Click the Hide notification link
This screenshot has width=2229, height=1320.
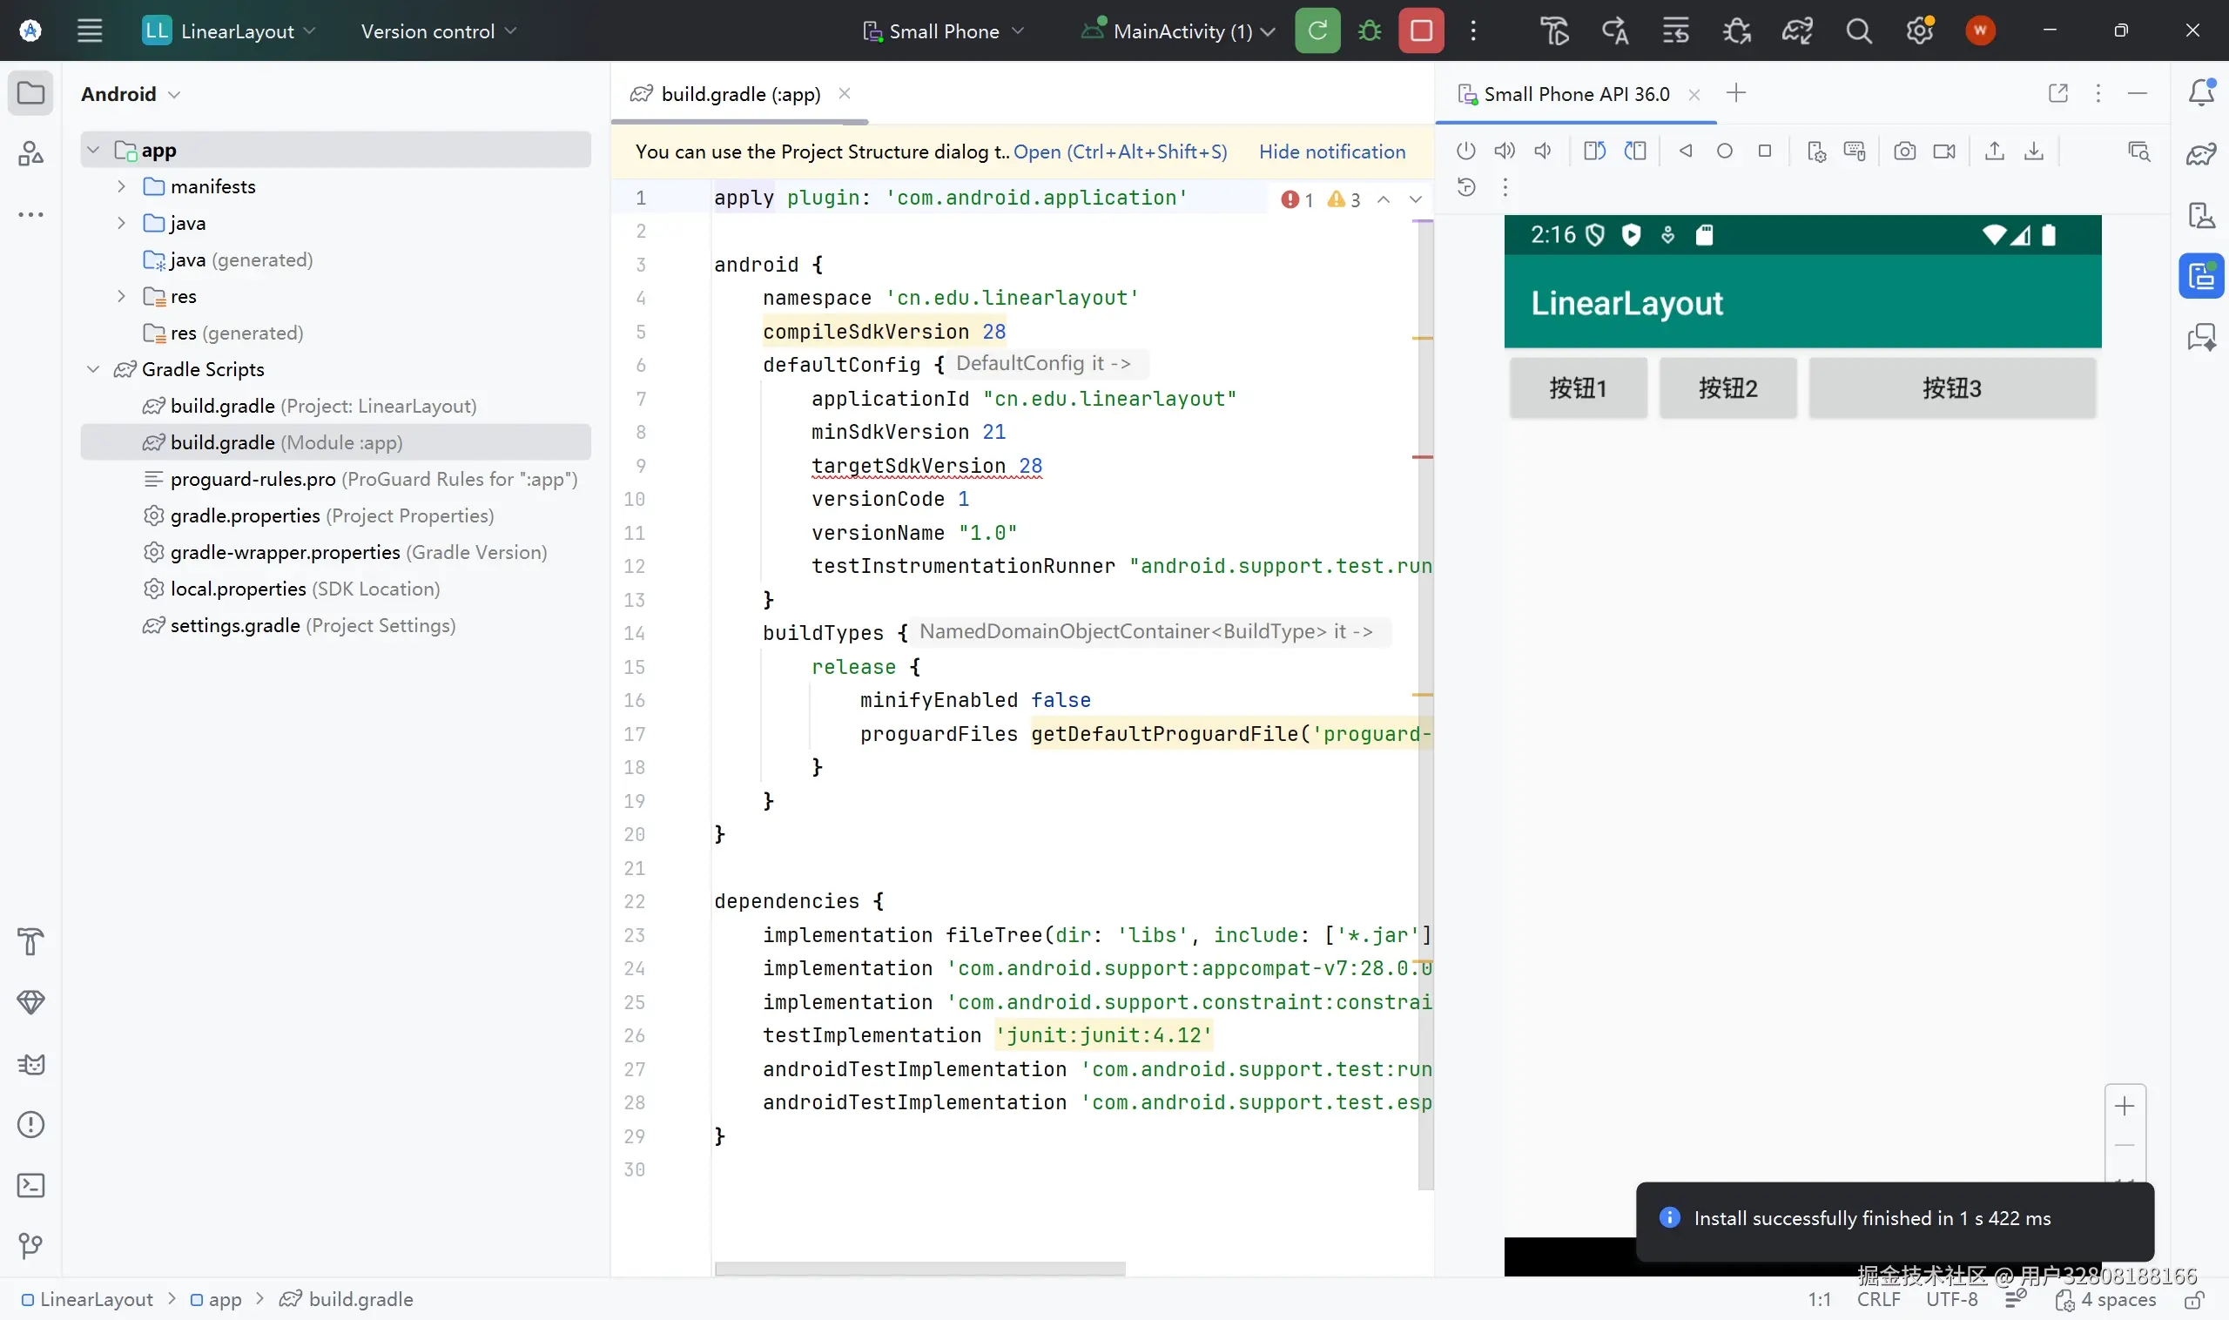(x=1331, y=152)
